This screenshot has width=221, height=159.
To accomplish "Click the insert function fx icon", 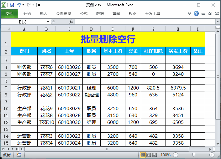I will coord(71,22).
